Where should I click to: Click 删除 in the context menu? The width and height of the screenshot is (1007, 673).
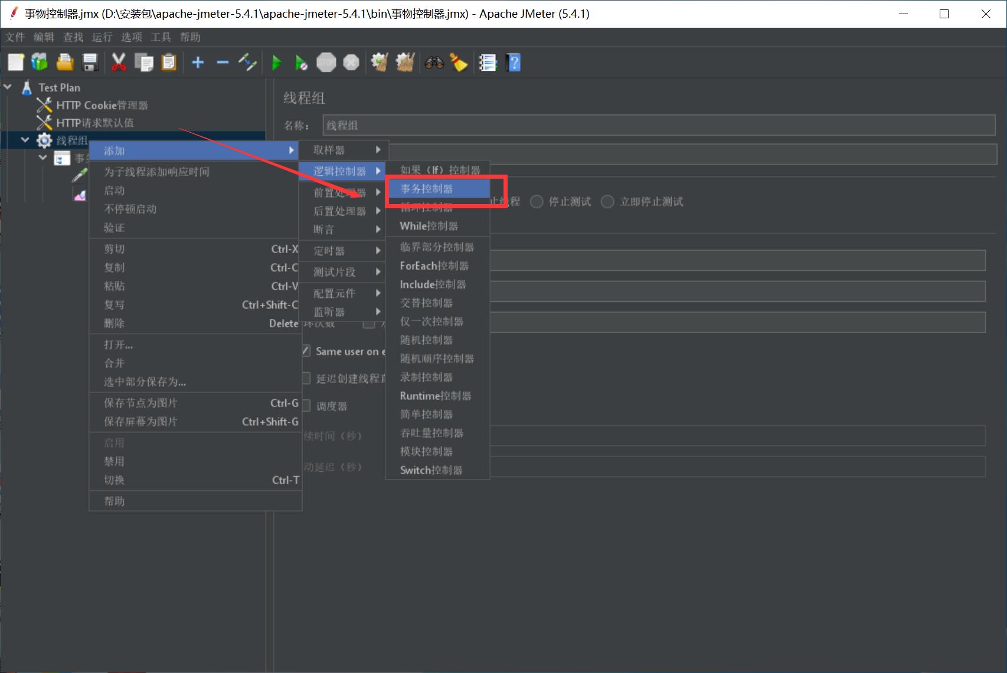[x=195, y=323]
